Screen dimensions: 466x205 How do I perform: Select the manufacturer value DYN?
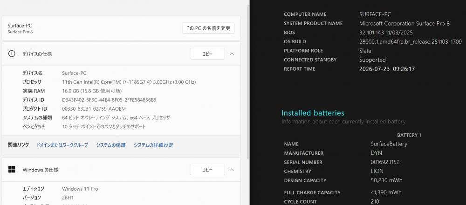point(376,153)
